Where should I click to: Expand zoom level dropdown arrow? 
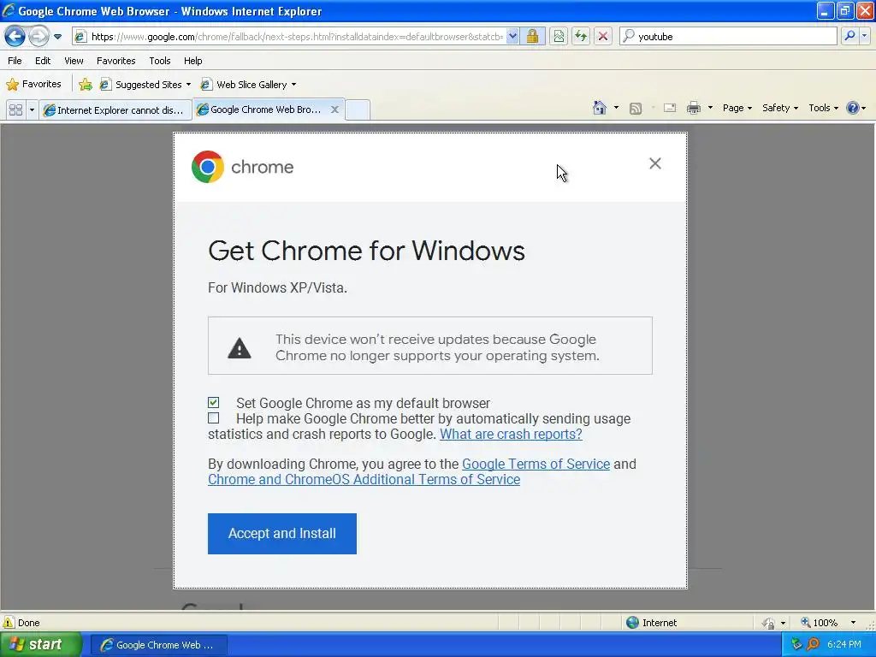tap(853, 623)
